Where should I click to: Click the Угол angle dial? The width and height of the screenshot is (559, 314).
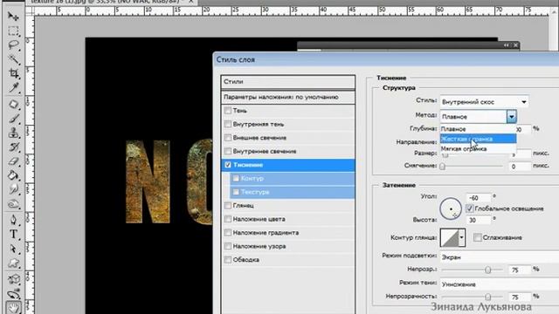pos(451,208)
